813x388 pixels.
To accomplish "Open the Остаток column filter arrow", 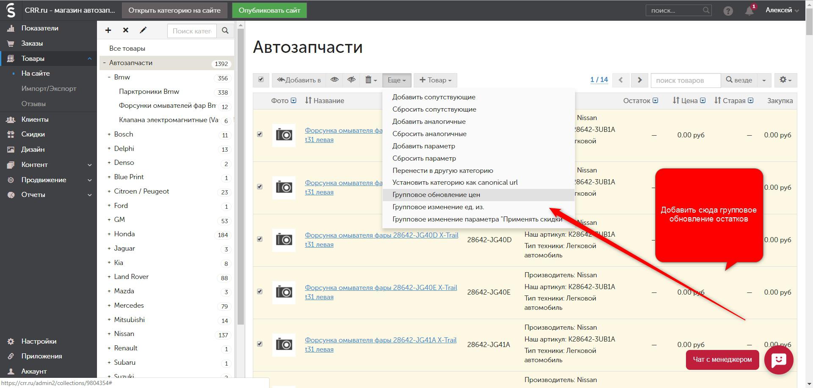I will pos(655,101).
